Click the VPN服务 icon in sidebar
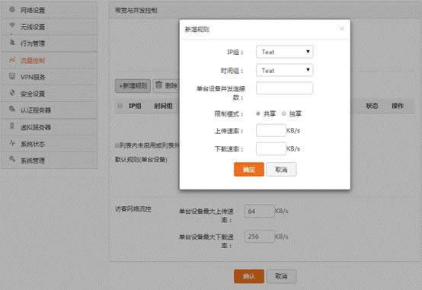The height and width of the screenshot is (290, 422). click(12, 76)
